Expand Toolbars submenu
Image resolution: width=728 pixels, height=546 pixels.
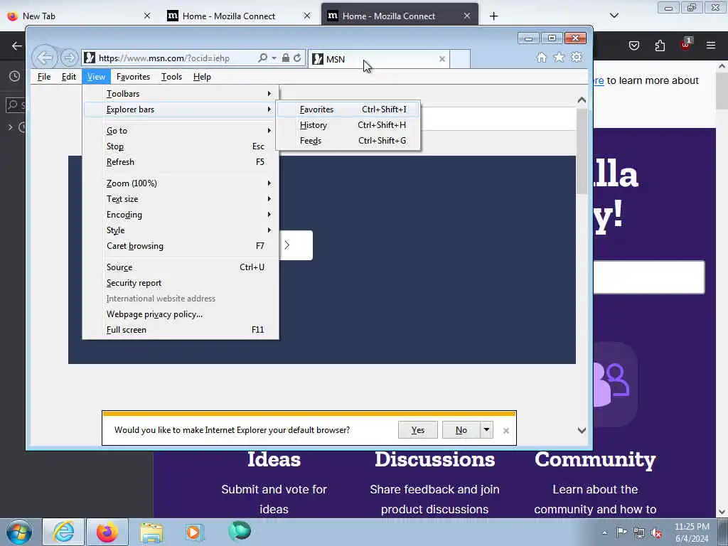pos(181,94)
